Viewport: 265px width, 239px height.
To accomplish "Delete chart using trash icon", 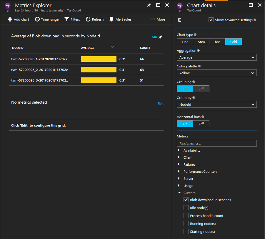I will 180,20.
